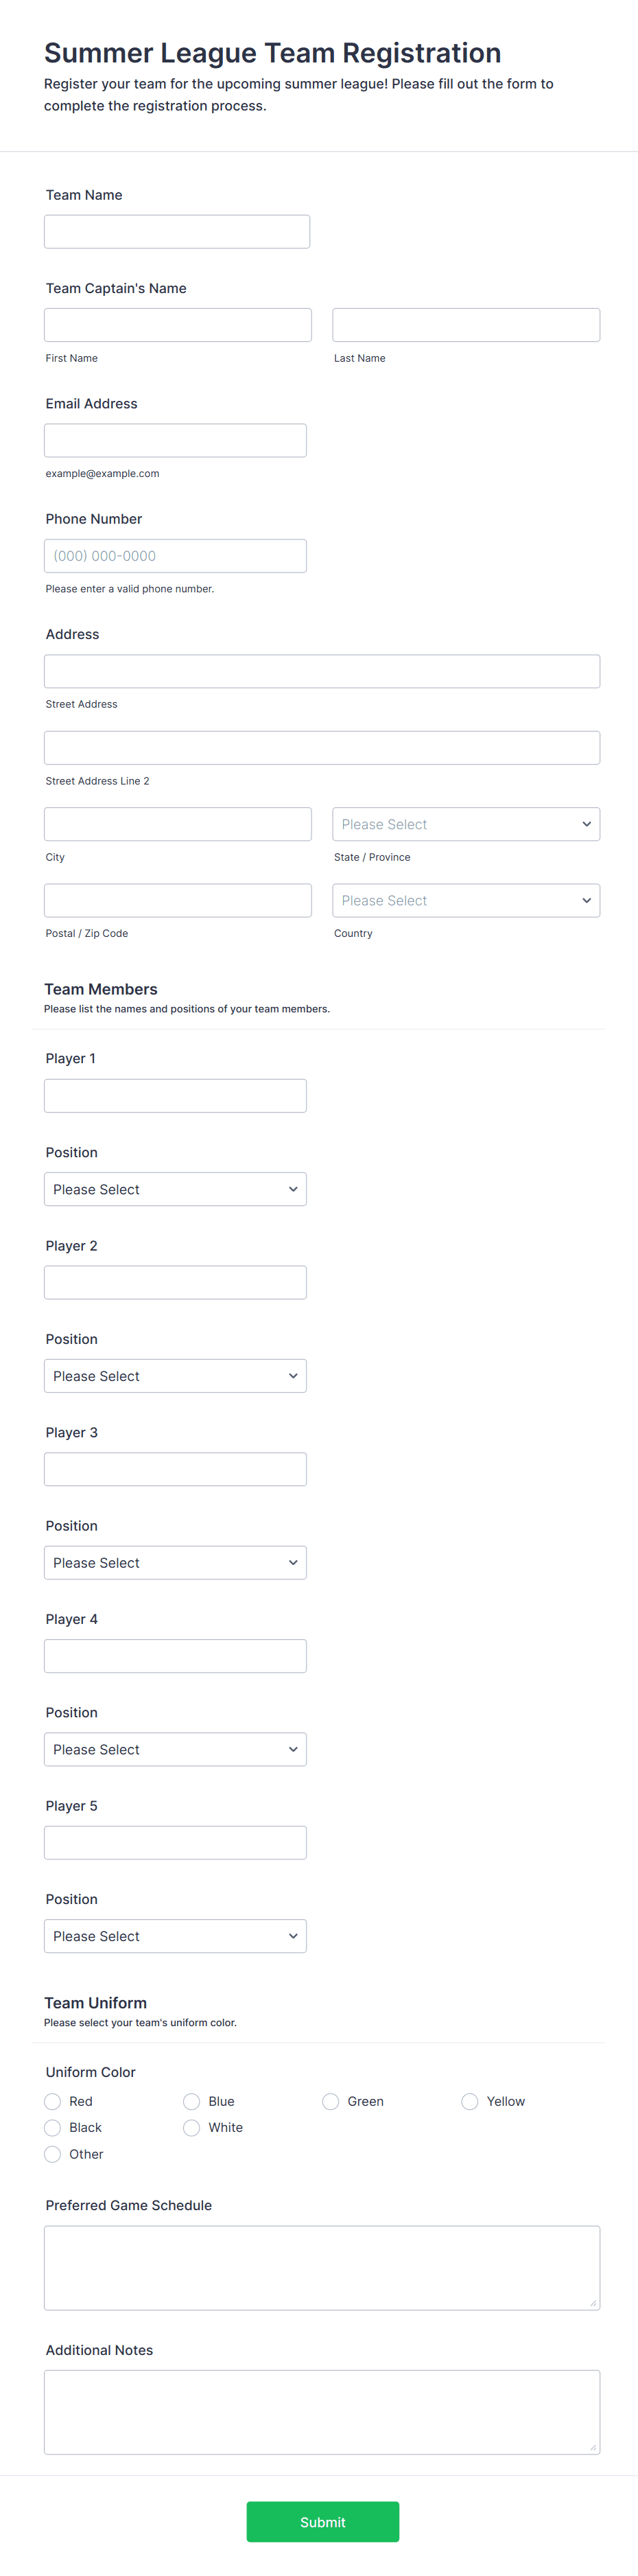Focus the Preferred Game Schedule text area
This screenshot has height=2576, width=638.
click(322, 2267)
